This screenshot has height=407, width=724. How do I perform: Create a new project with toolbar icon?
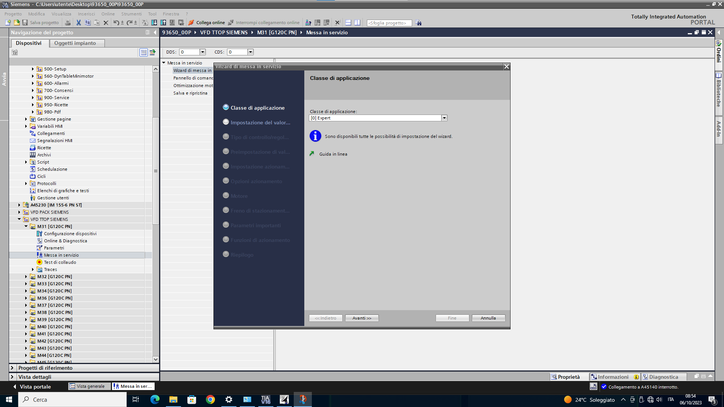click(8, 23)
